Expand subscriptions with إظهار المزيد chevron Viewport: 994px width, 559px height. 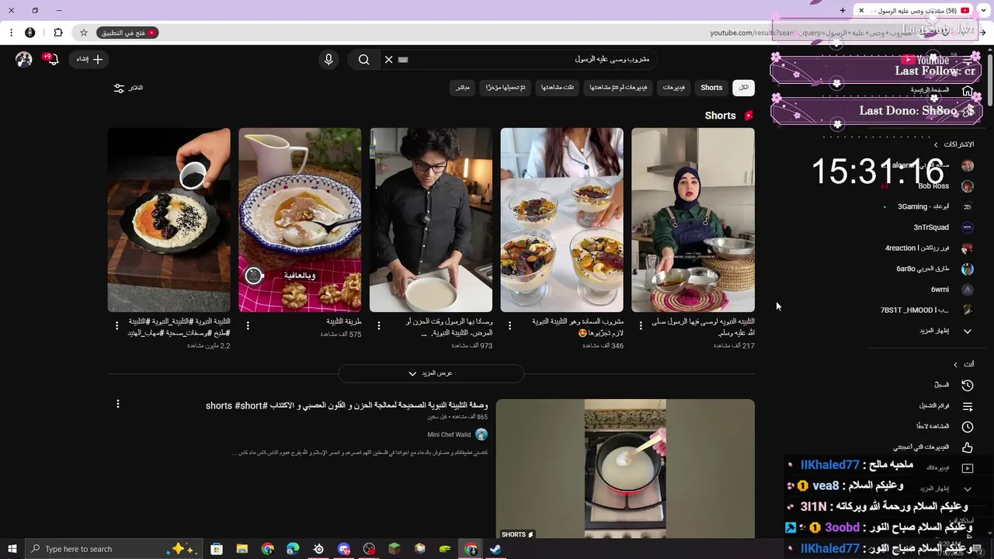968,331
